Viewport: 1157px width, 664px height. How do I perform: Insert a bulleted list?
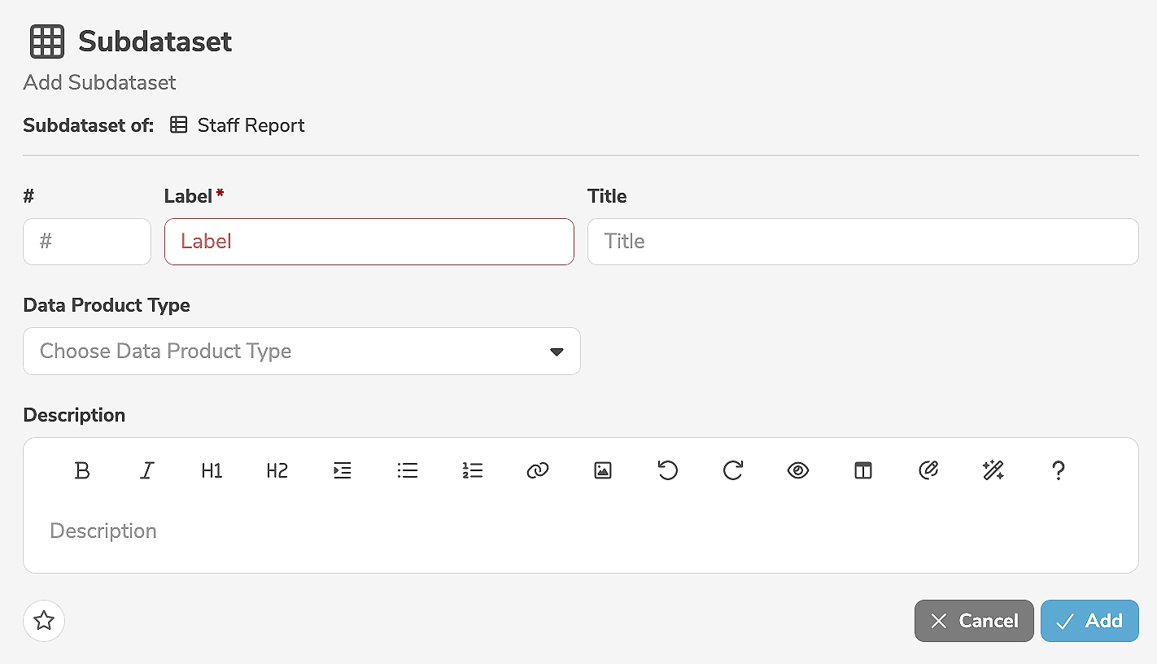(408, 470)
